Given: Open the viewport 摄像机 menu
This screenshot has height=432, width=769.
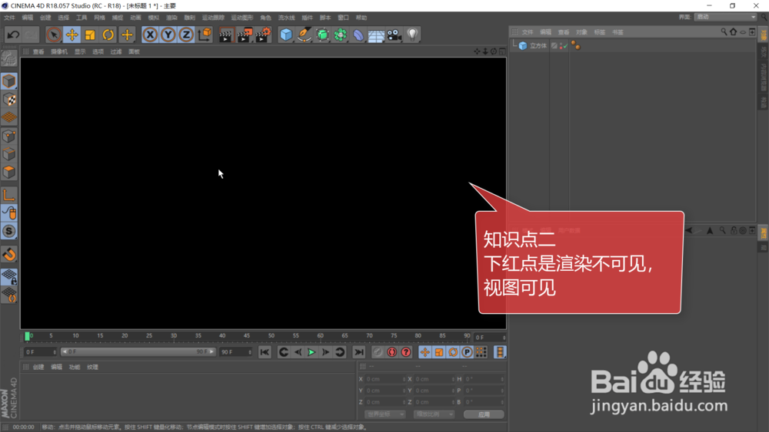Looking at the screenshot, I should coord(59,52).
